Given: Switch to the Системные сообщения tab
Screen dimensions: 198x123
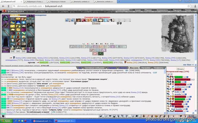Looking at the screenshot, I should click(x=94, y=68).
